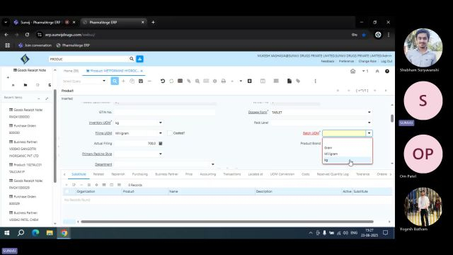Expand the Inventory UOM dropdown
The width and height of the screenshot is (453, 255).
pos(161,123)
